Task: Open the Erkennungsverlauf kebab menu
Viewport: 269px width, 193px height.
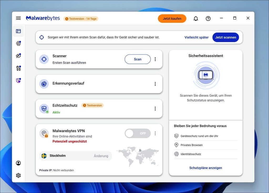Action: coord(155,84)
